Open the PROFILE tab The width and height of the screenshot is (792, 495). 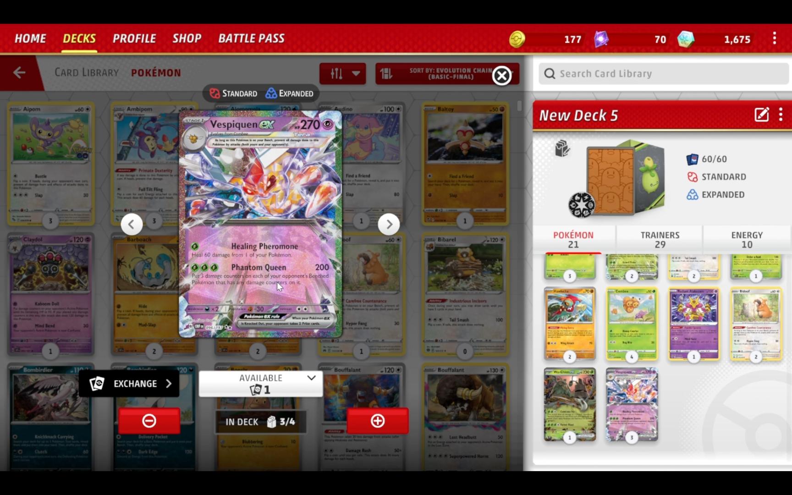tap(134, 38)
